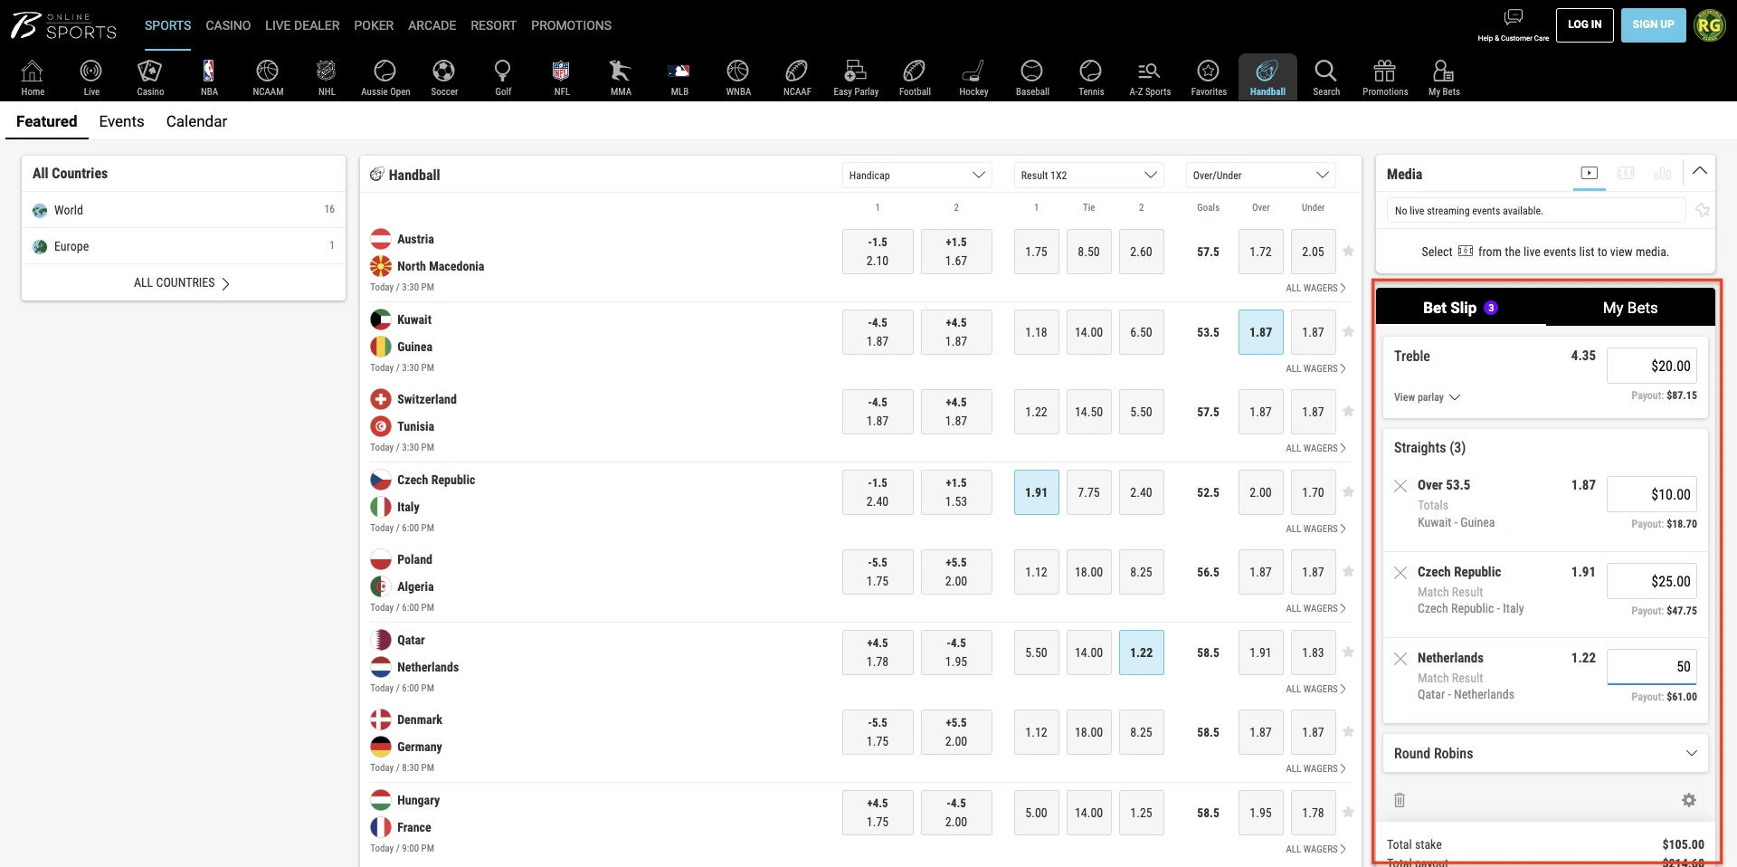
Task: Switch to the Calendar tab
Action: (196, 121)
